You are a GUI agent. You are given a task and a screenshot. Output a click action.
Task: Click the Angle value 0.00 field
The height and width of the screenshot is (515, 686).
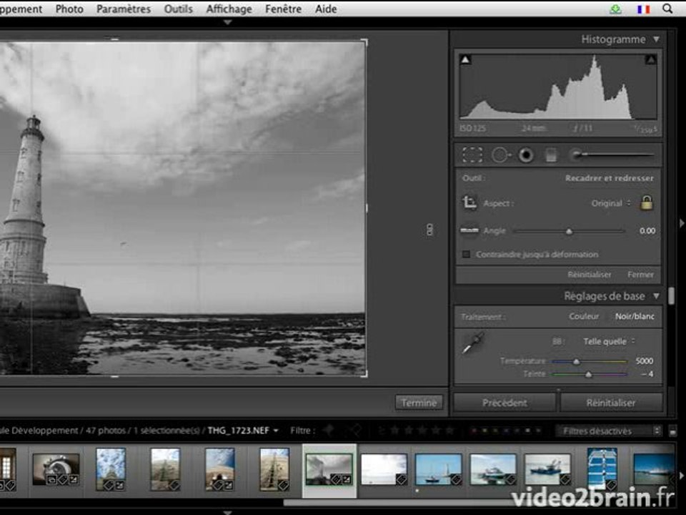pos(647,231)
